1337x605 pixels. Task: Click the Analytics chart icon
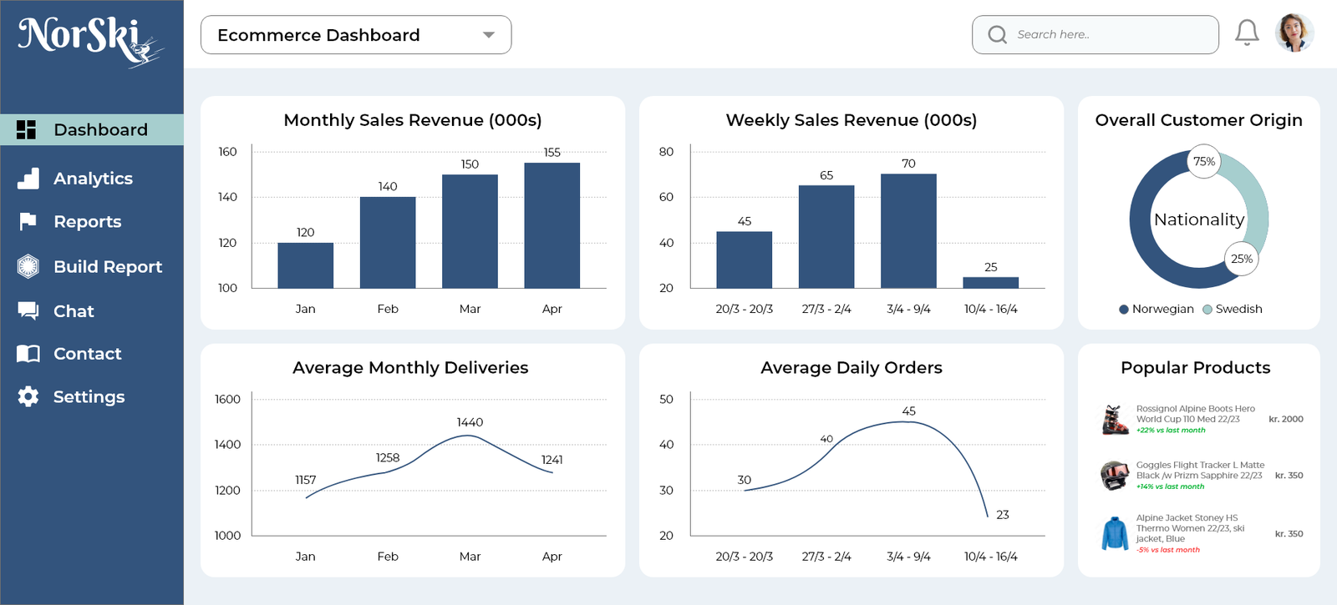coord(28,178)
